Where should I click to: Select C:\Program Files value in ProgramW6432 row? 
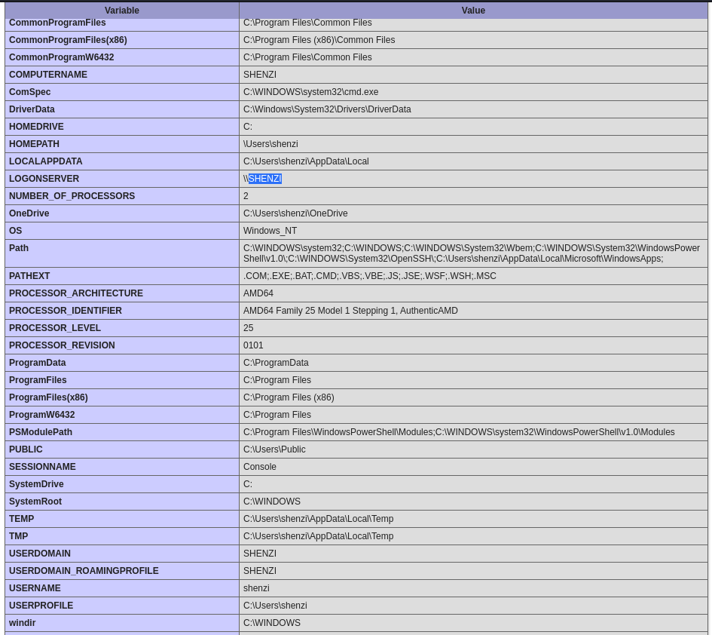pyautogui.click(x=277, y=415)
